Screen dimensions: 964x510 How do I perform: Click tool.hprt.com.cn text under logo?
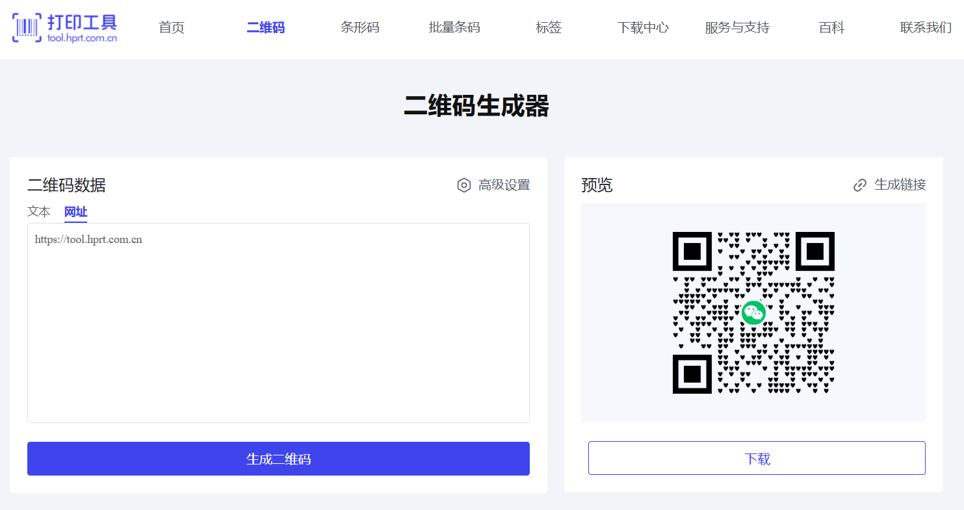click(x=83, y=38)
